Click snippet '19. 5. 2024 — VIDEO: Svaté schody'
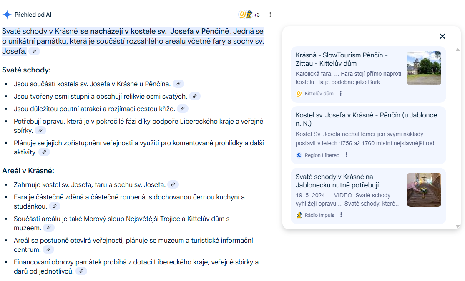Screen dimensions: 465x281 point(343,195)
